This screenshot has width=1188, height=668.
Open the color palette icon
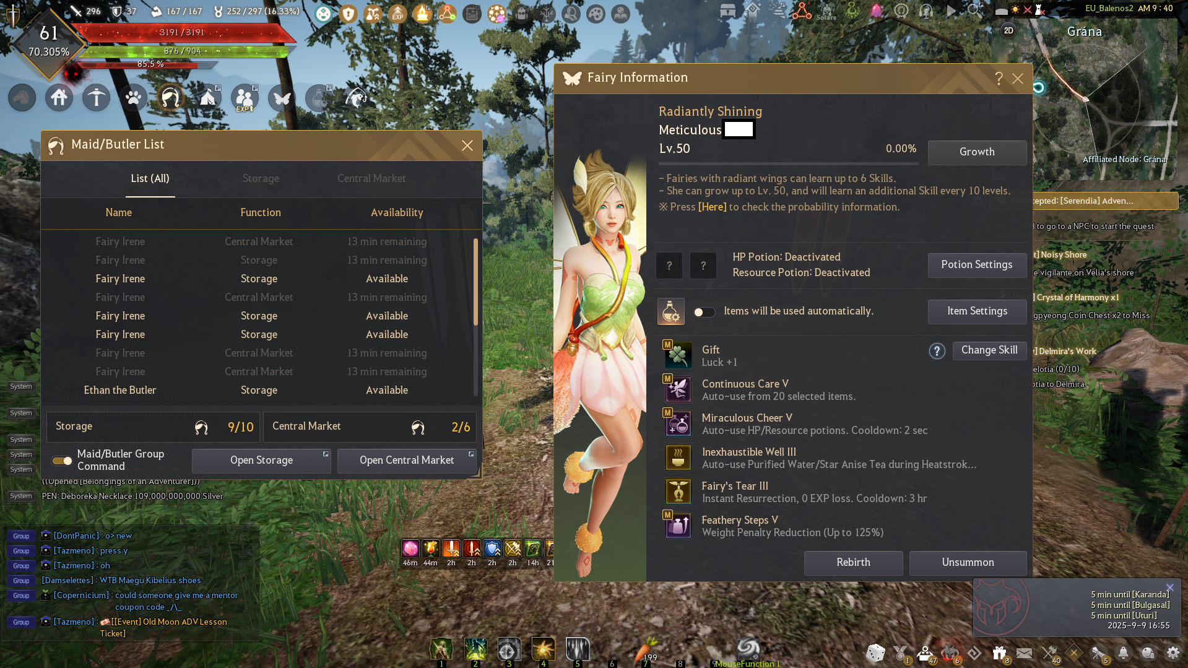click(596, 14)
